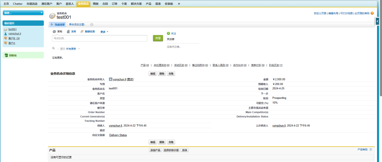Switch to the 仪表板 tab
This screenshot has height=162, width=382.
click(x=169, y=4)
